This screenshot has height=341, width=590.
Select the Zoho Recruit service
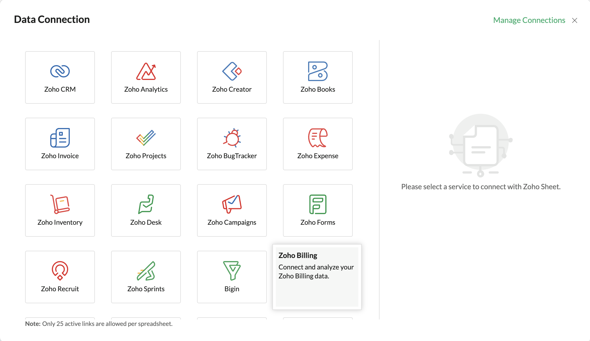(x=60, y=277)
